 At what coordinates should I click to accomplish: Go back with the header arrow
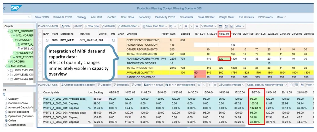click(x=5, y=8)
